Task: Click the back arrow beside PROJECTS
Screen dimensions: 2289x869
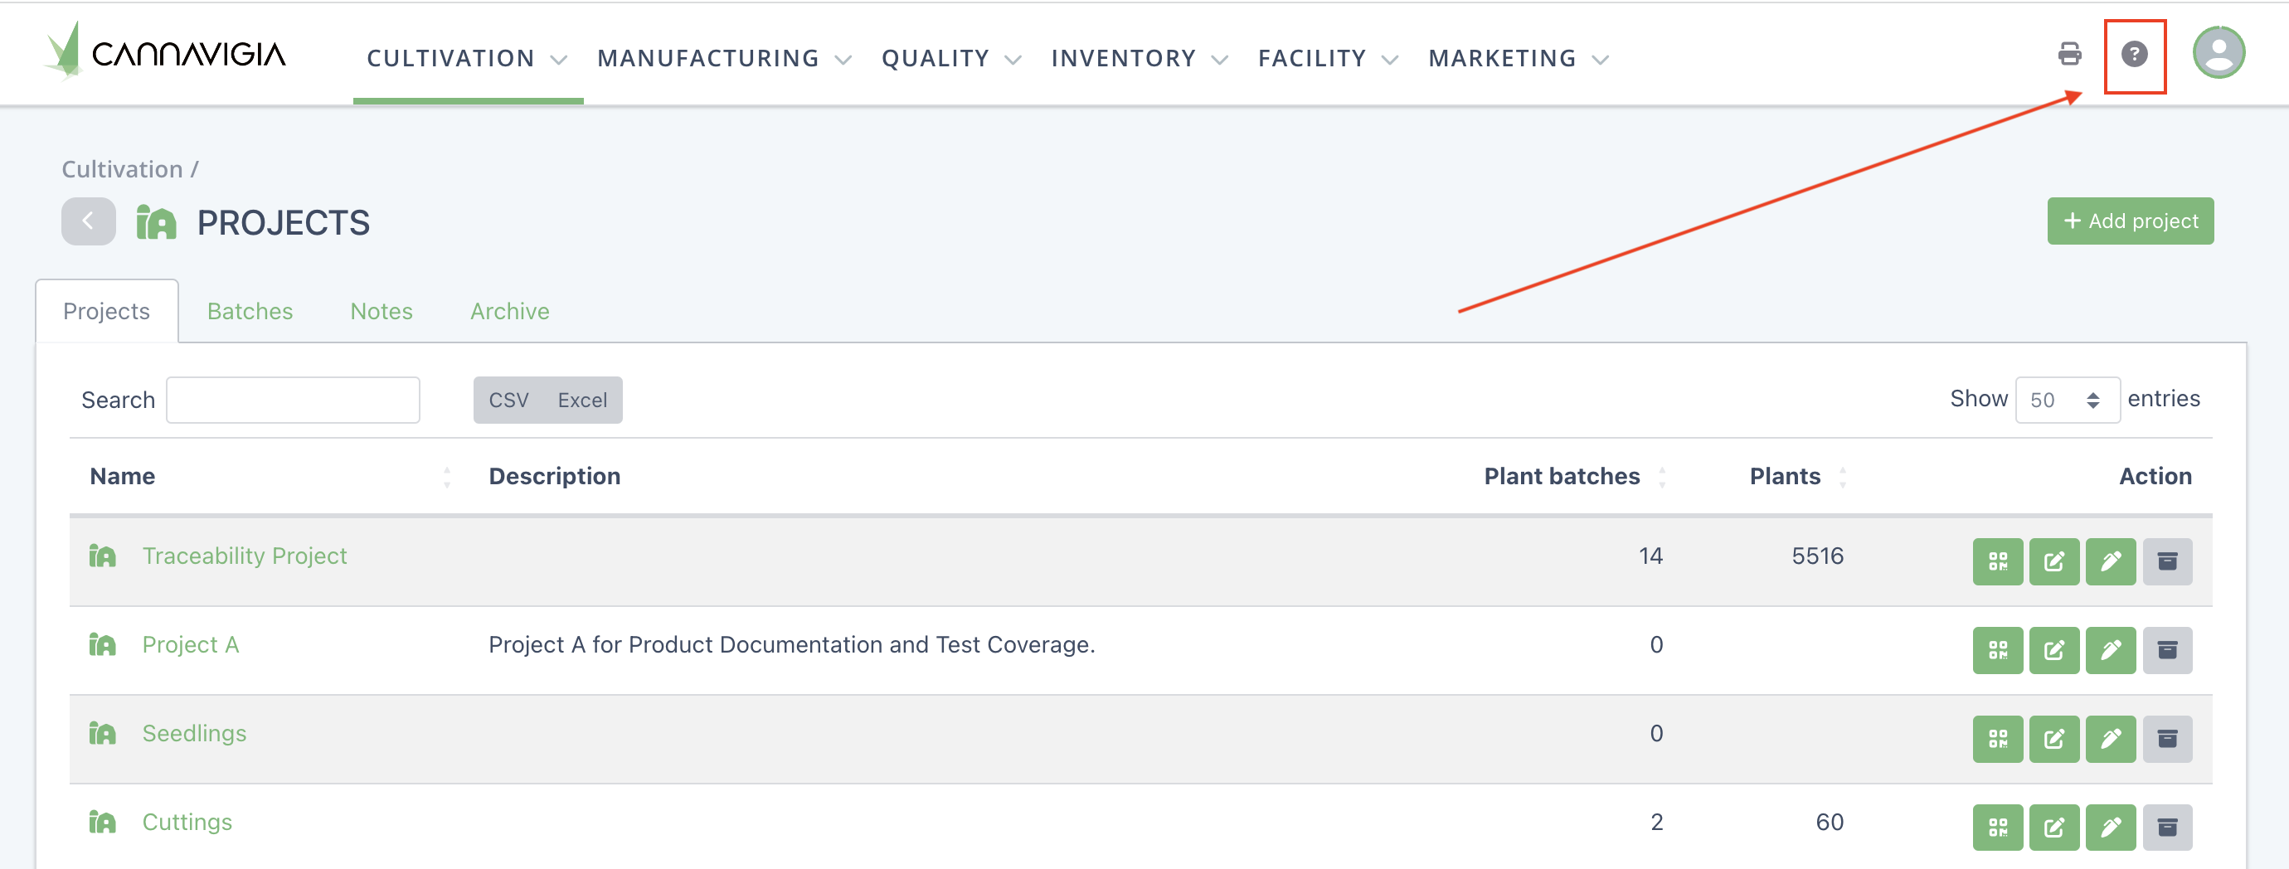Action: tap(88, 221)
